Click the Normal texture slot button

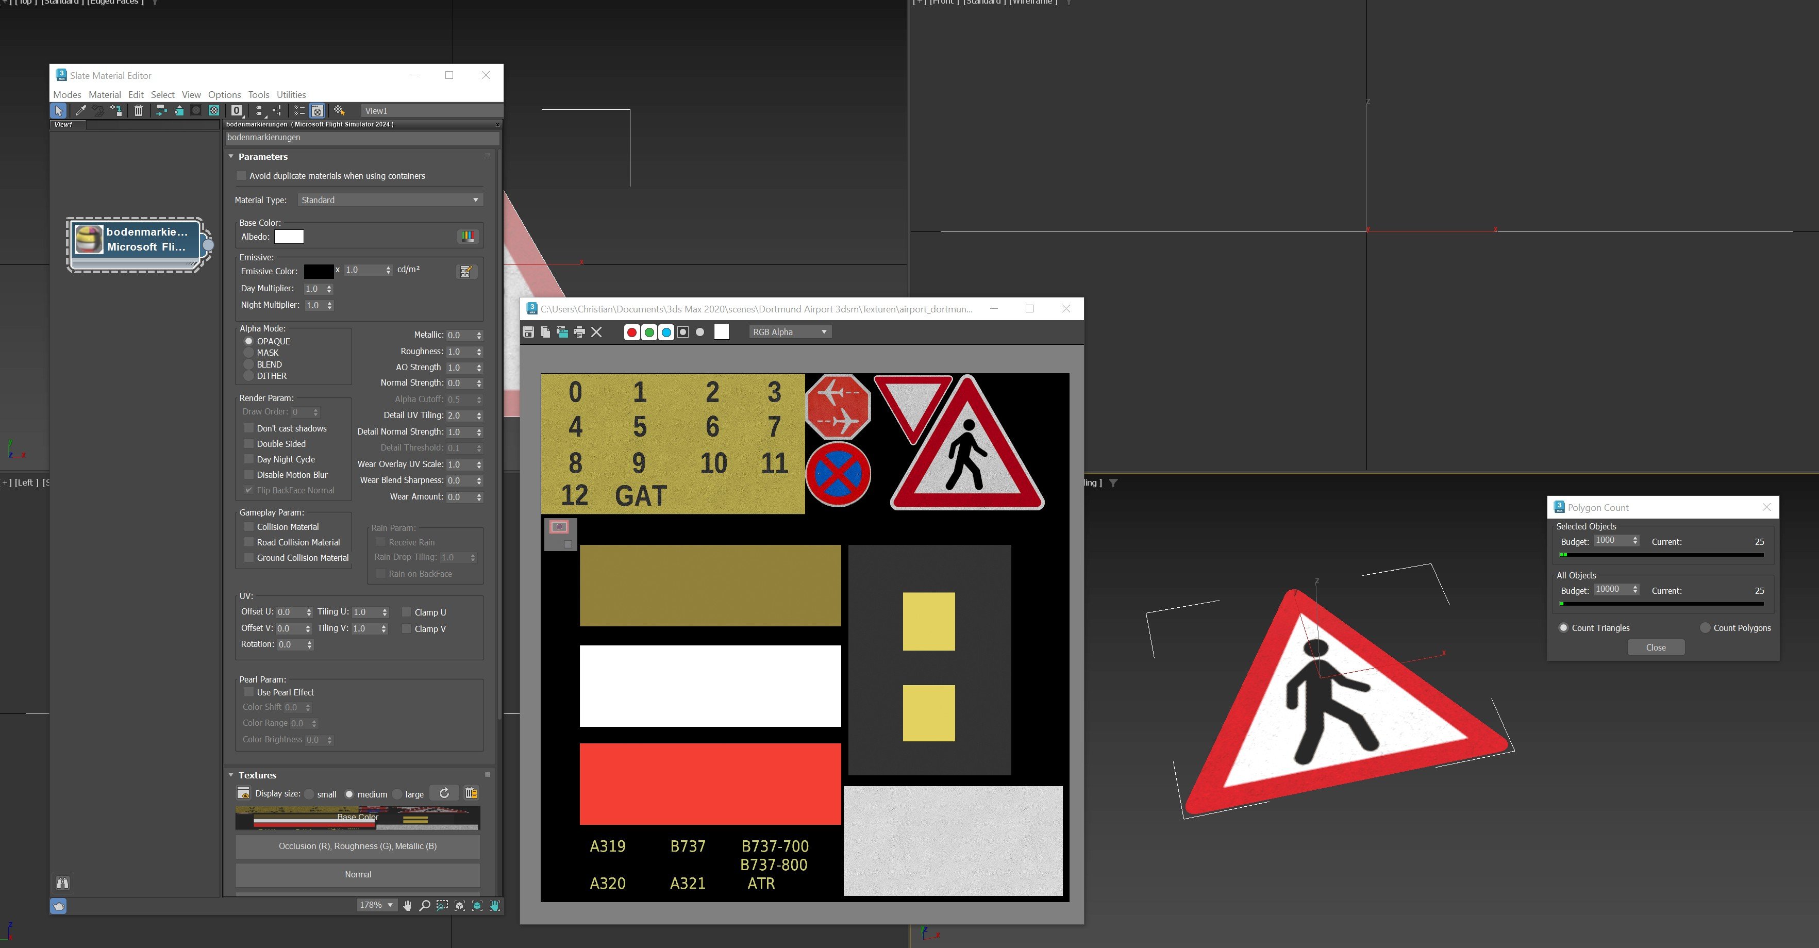click(358, 874)
